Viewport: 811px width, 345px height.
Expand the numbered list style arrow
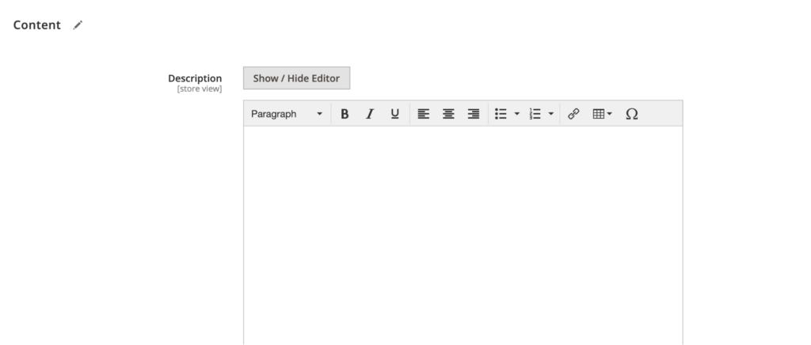pyautogui.click(x=551, y=114)
